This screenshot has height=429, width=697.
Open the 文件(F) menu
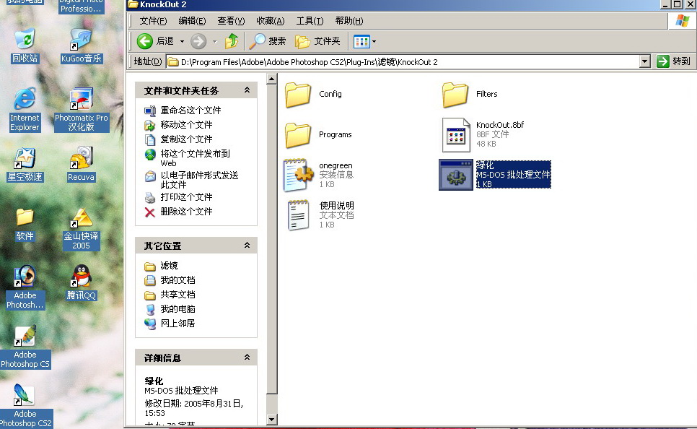click(x=153, y=21)
